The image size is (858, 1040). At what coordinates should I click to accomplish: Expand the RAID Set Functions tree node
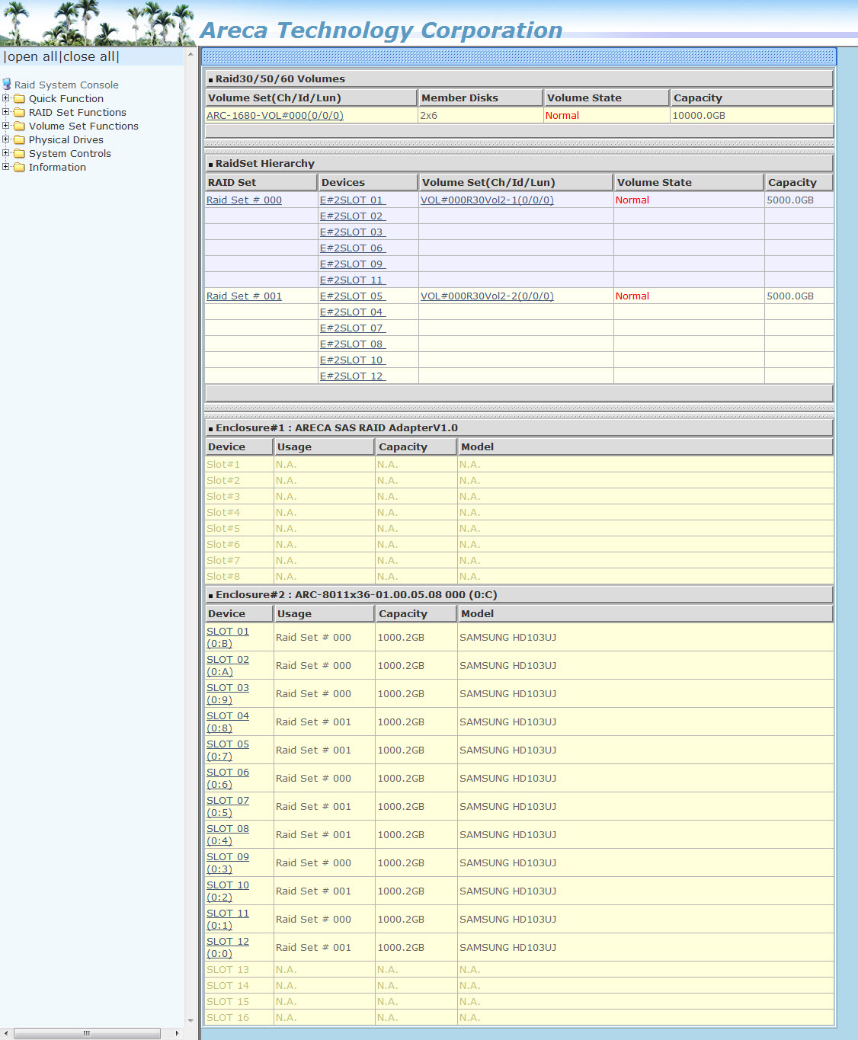6,112
